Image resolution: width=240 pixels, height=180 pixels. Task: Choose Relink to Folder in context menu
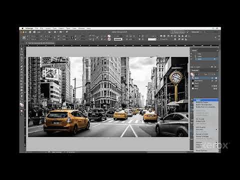pyautogui.click(x=206, y=102)
